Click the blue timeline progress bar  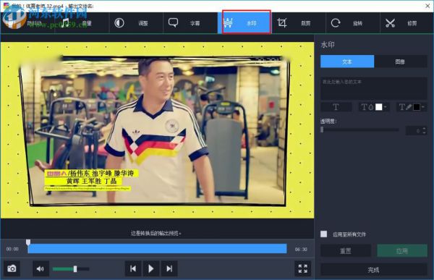[x=157, y=248]
